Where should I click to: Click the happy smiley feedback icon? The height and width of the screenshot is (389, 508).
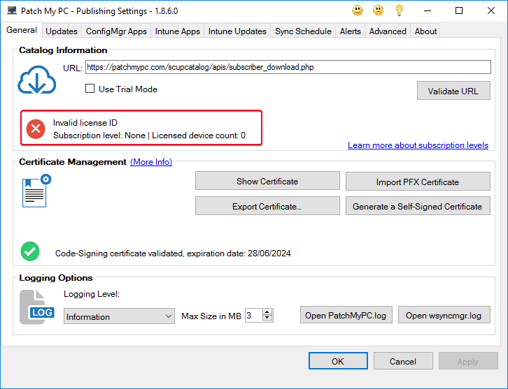(x=358, y=10)
